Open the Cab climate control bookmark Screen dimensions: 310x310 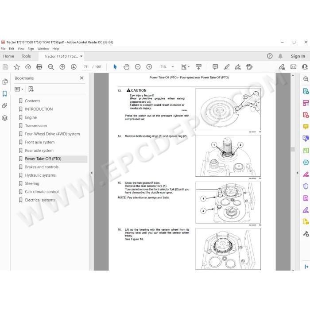(x=42, y=192)
